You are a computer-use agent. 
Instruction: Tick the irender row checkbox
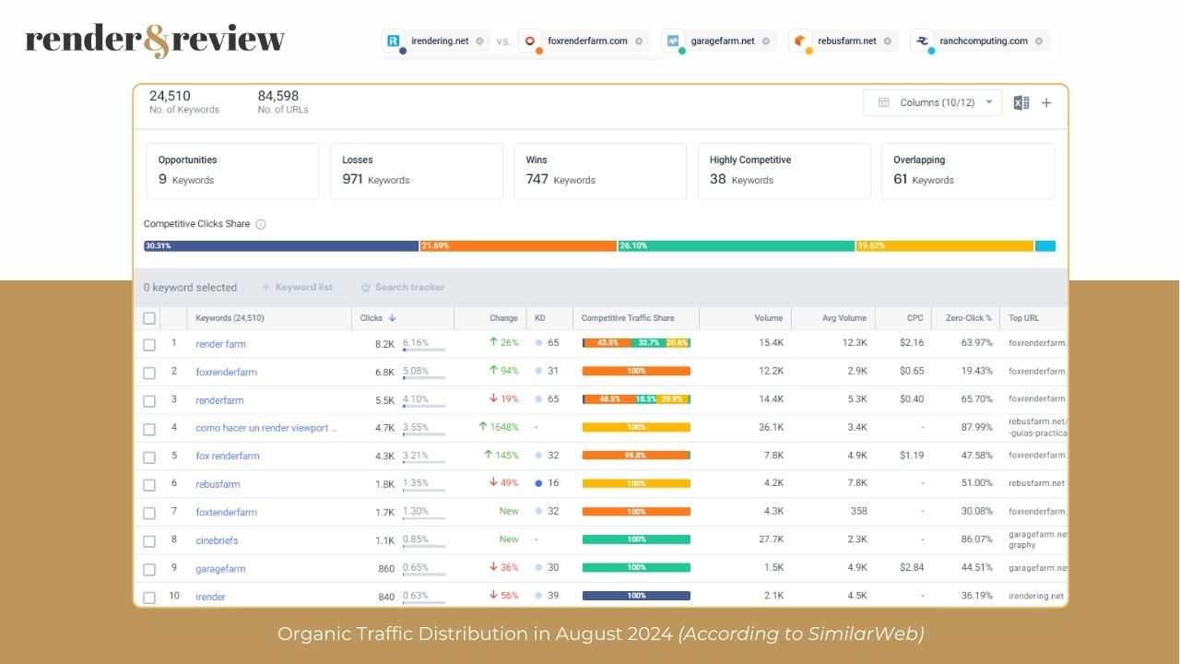149,597
